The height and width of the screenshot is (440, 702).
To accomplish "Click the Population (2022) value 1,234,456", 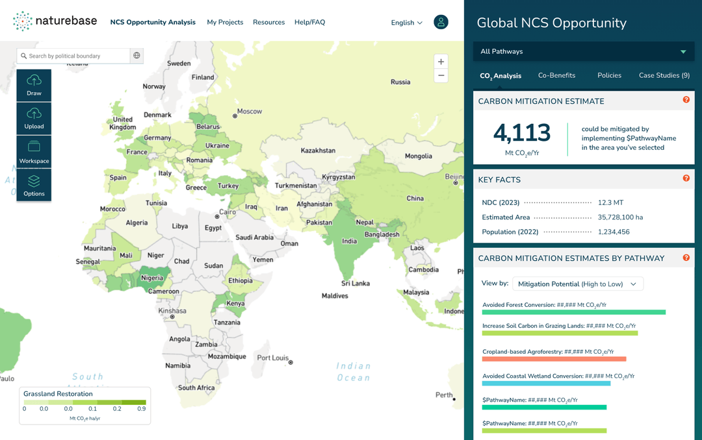I will coord(614,232).
